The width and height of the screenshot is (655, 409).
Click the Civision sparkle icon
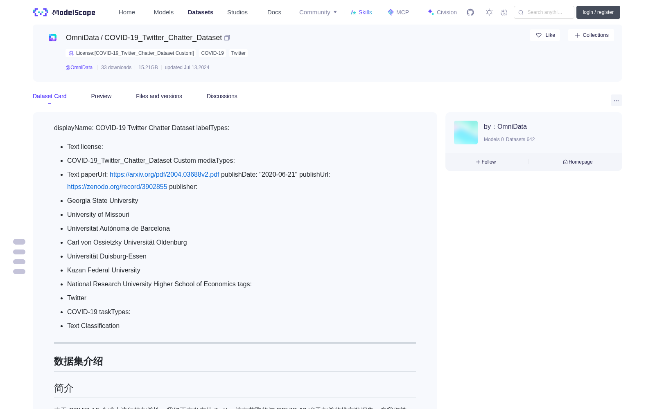pos(431,12)
